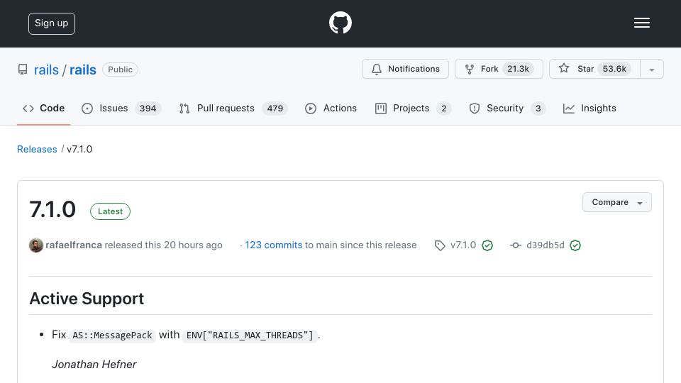The image size is (681, 383).
Task: Click the GitHub Octocat logo
Action: 340,23
